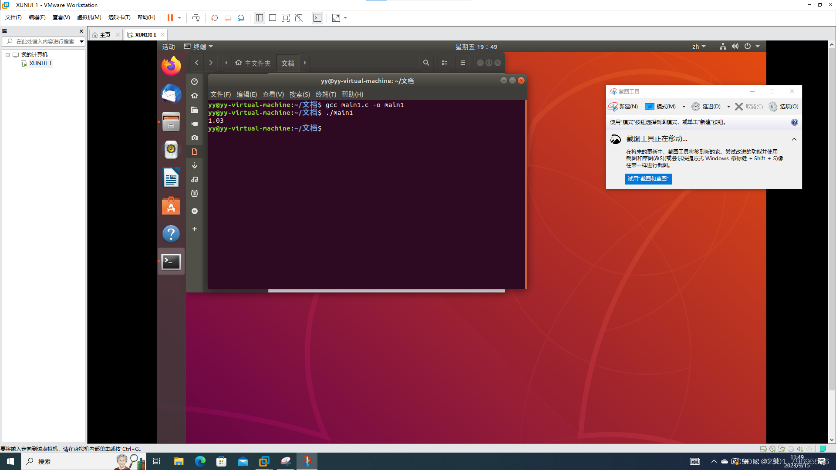Click the revert to snapshot icon
Screen dimensions: 836x470
228,18
